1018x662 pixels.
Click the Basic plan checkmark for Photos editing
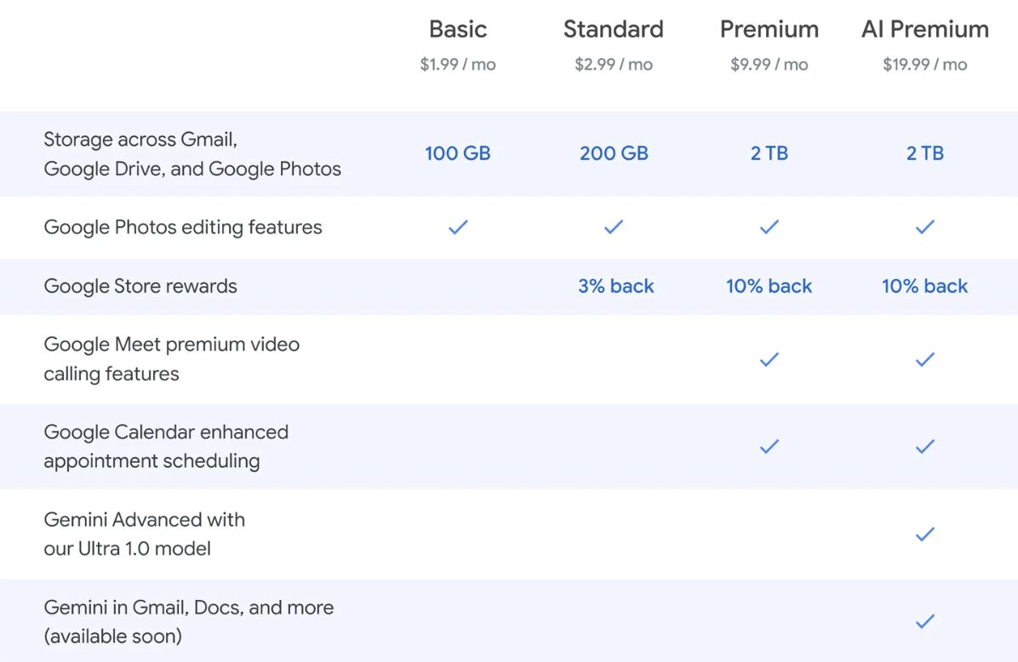(x=458, y=227)
